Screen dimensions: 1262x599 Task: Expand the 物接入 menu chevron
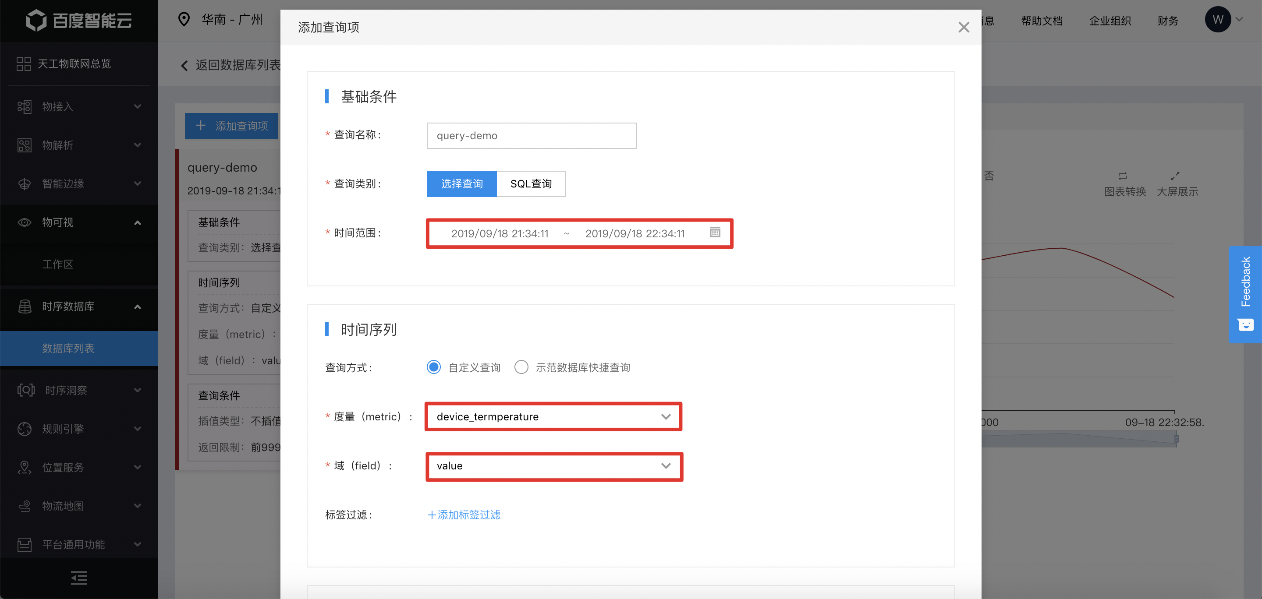tap(138, 107)
